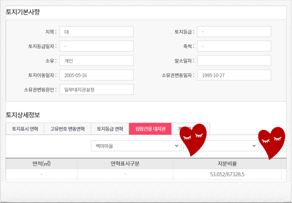The image size is (292, 203).
Task: Click the 지분비율 column header
Action: 227,164
